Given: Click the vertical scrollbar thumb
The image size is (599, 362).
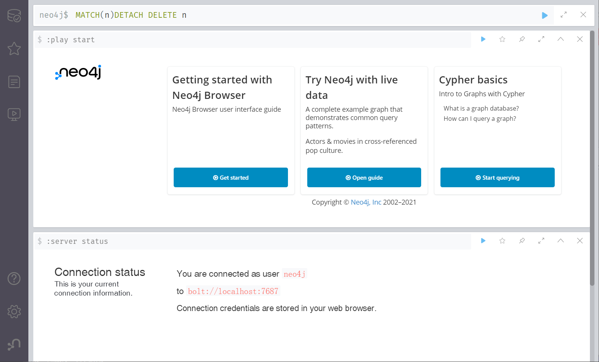Looking at the screenshot, I should tap(592, 159).
